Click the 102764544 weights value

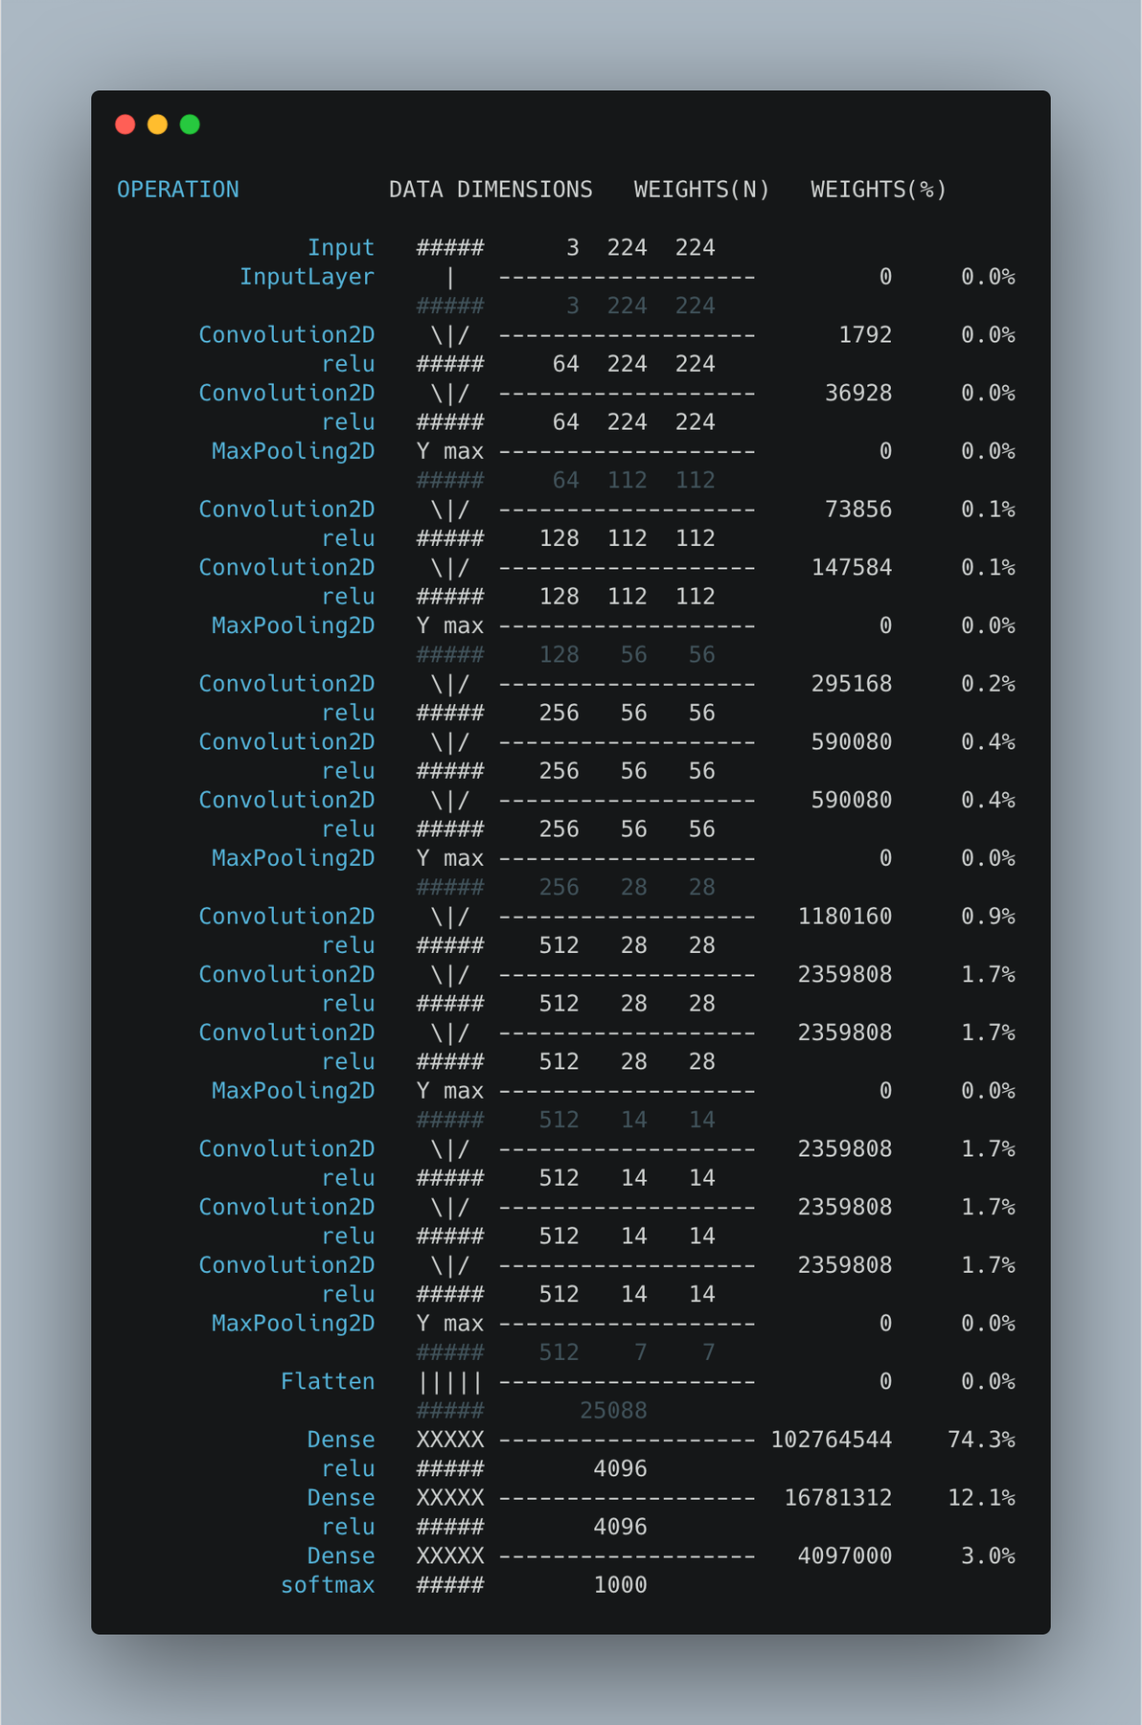coord(832,1440)
